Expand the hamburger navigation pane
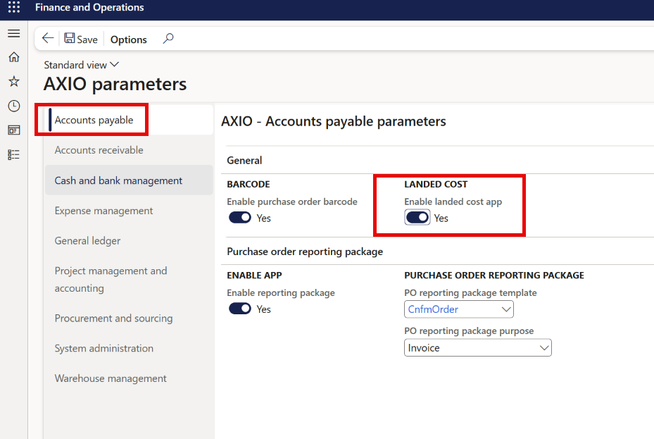The width and height of the screenshot is (654, 439). pyautogui.click(x=13, y=33)
